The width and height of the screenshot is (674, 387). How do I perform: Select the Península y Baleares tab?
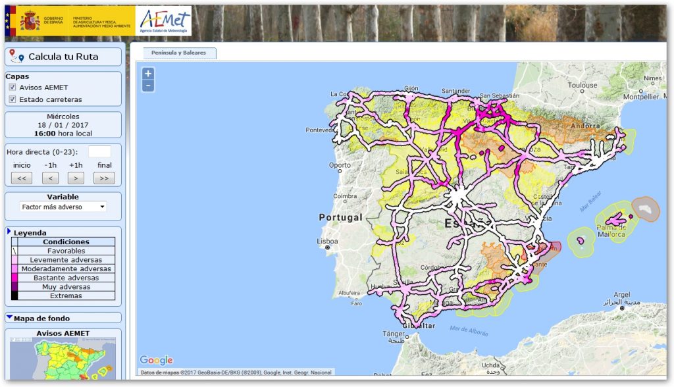click(x=179, y=53)
